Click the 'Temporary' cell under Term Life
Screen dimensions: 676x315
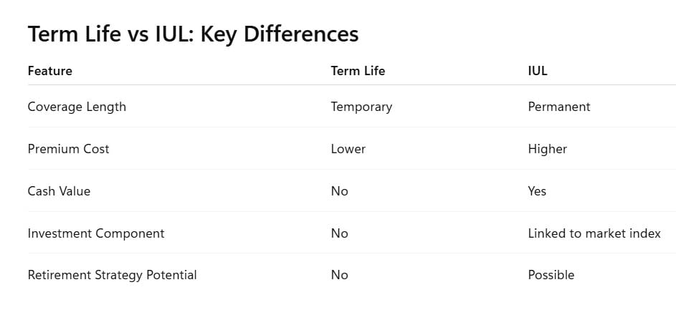click(361, 107)
